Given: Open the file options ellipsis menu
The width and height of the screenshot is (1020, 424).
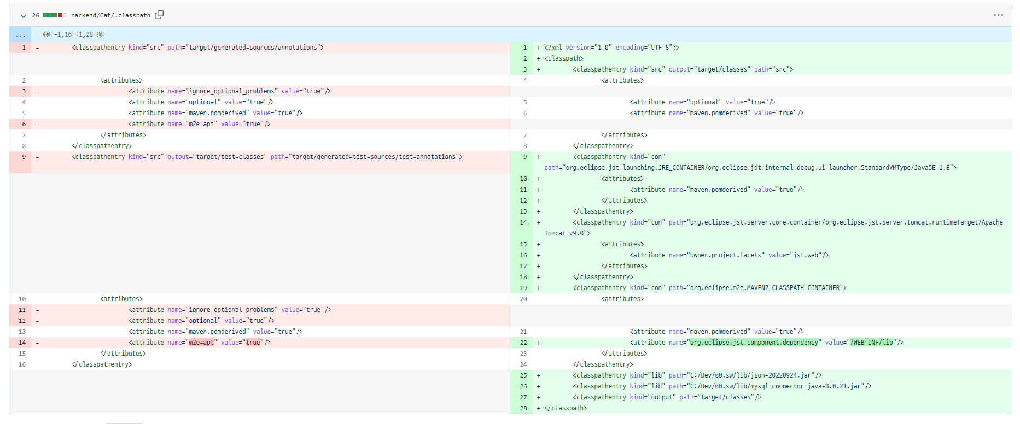Looking at the screenshot, I should click(x=998, y=15).
